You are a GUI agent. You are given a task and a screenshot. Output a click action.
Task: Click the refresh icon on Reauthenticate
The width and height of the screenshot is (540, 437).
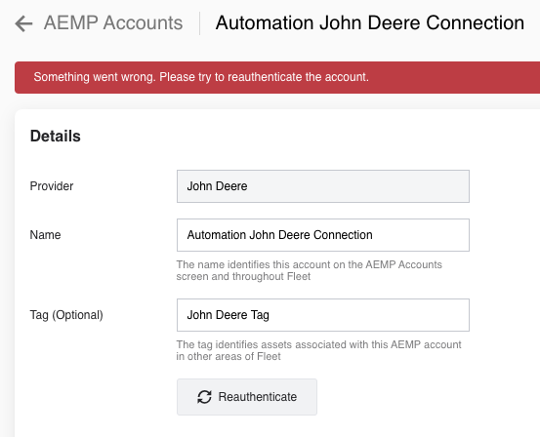pos(204,397)
